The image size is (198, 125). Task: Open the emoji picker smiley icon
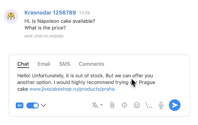coord(136,105)
